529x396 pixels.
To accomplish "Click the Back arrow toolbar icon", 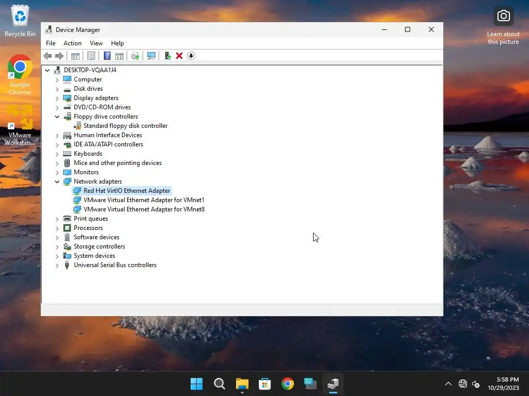I will tap(48, 56).
